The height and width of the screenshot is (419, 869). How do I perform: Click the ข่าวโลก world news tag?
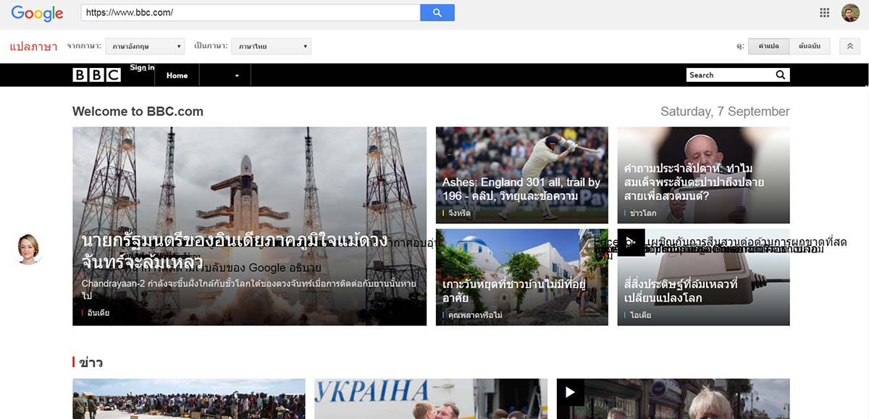643,213
